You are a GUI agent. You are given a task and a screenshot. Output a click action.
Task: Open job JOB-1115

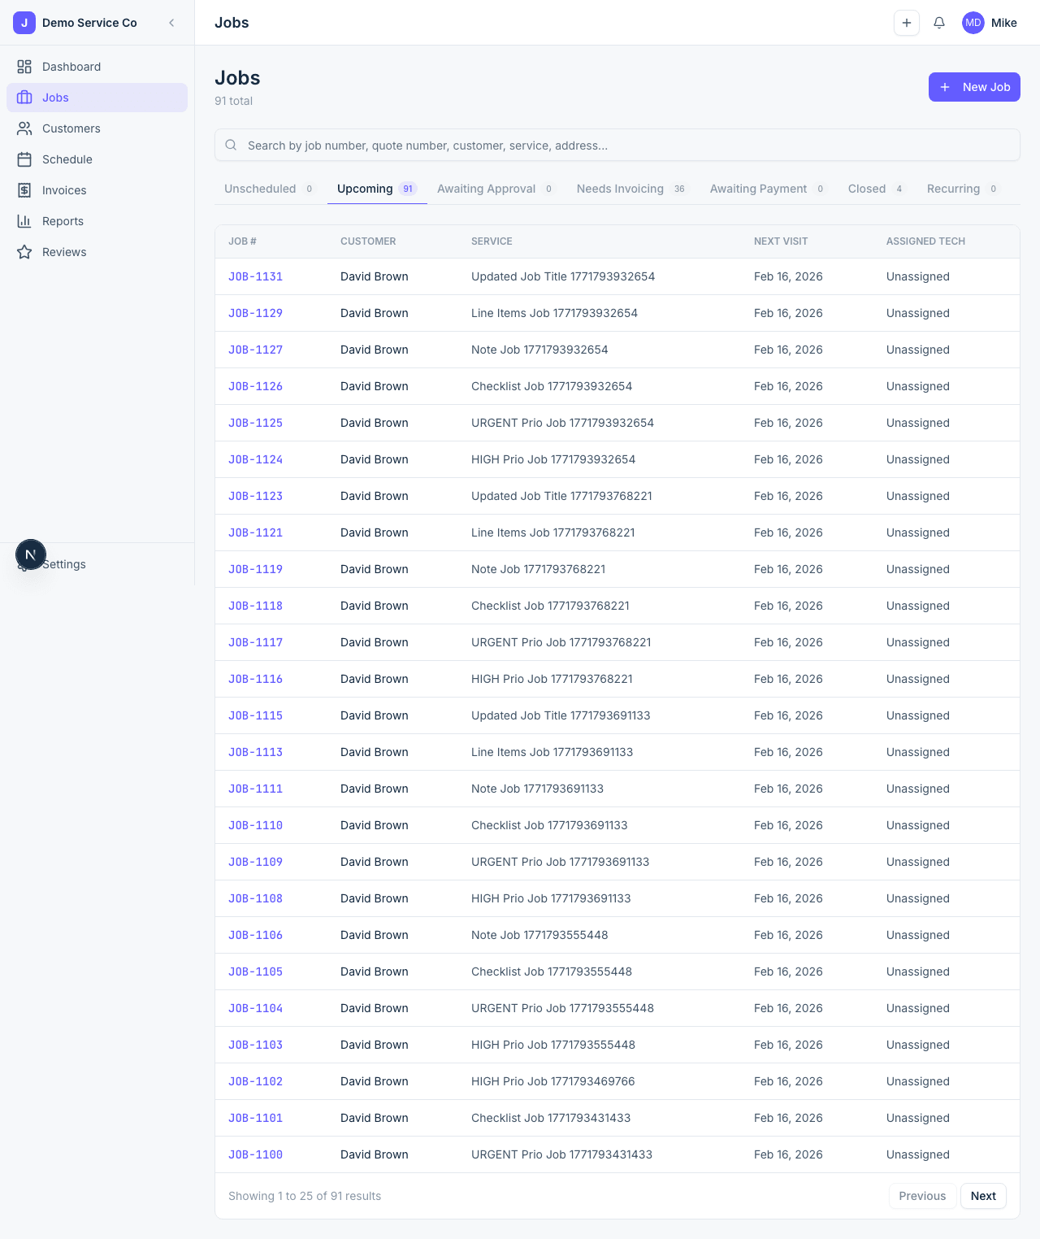coord(255,715)
